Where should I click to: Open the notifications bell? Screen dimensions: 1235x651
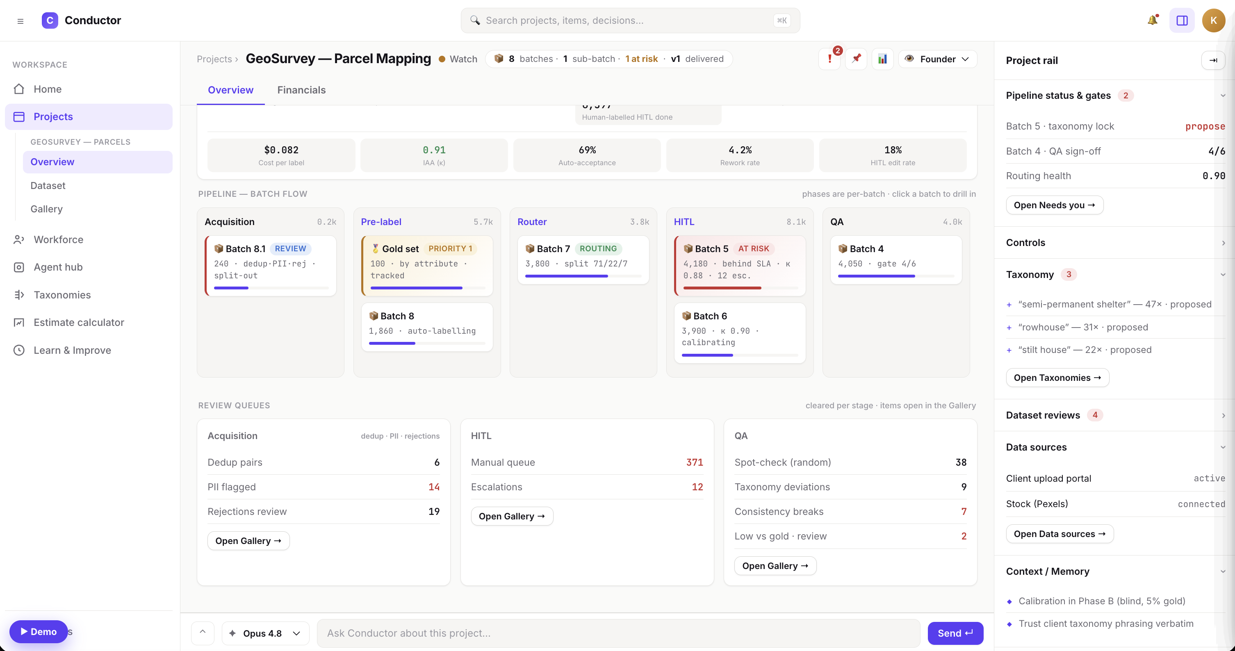pyautogui.click(x=1153, y=20)
